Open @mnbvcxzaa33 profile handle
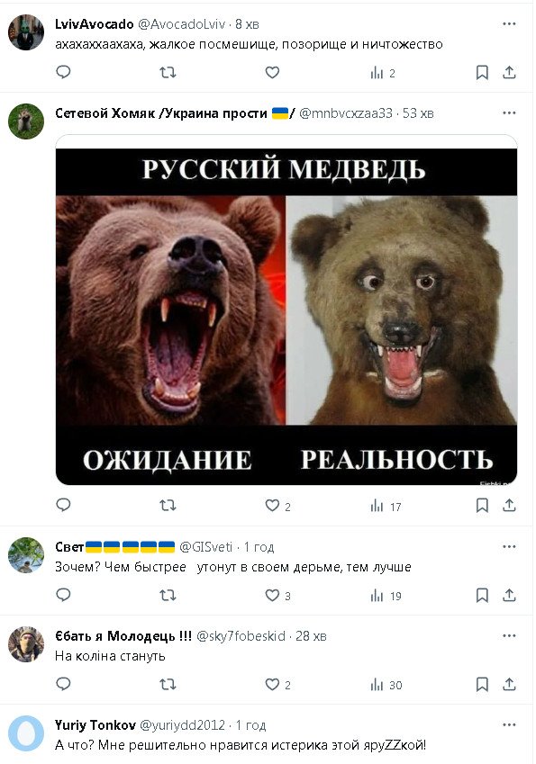This screenshot has width=536, height=764. 346,113
